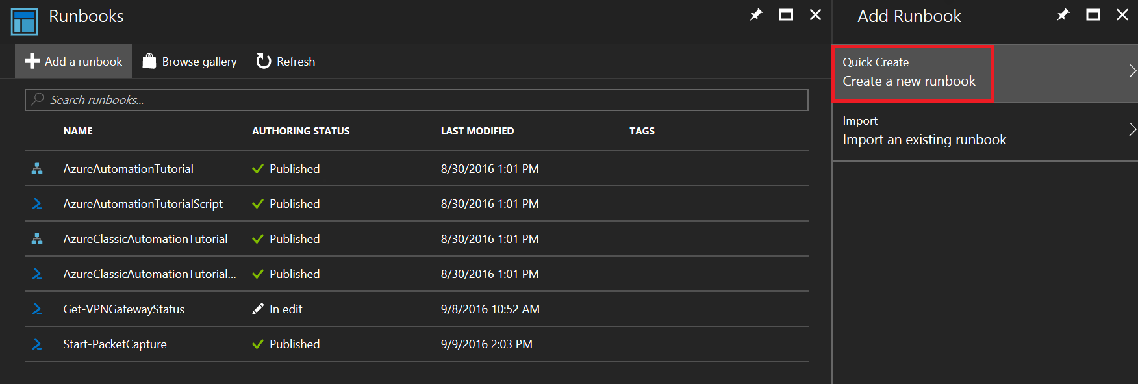
Task: Sort by the Last Modified column header
Action: pyautogui.click(x=477, y=131)
